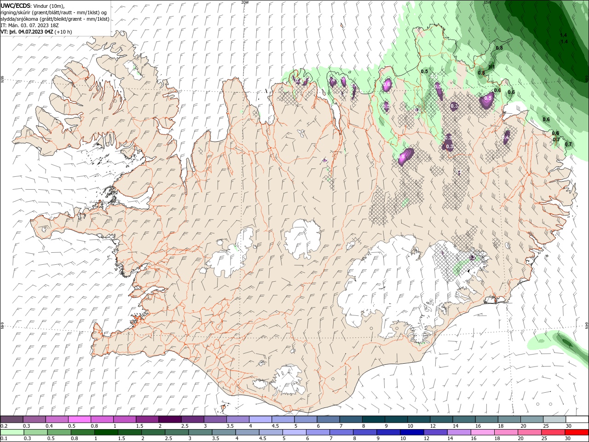The width and height of the screenshot is (589, 442).
Task: Click the bright red swatch labeled 30, lower row
Action: [x=577, y=432]
